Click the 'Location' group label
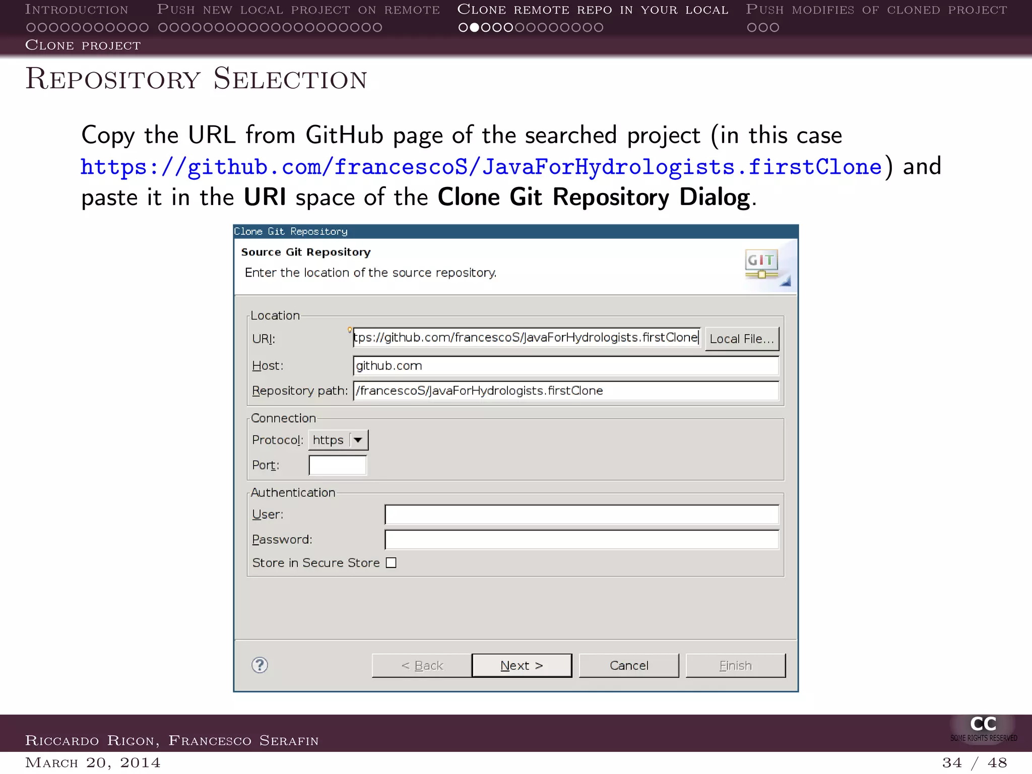1032x774 pixels. click(275, 315)
